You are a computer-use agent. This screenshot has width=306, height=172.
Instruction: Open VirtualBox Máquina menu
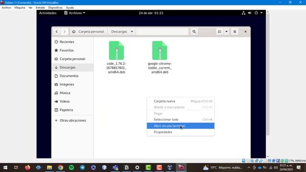point(20,8)
